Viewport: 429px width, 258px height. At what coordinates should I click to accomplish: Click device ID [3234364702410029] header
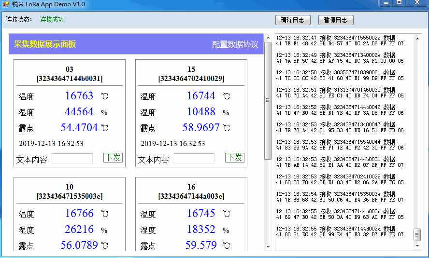[191, 79]
